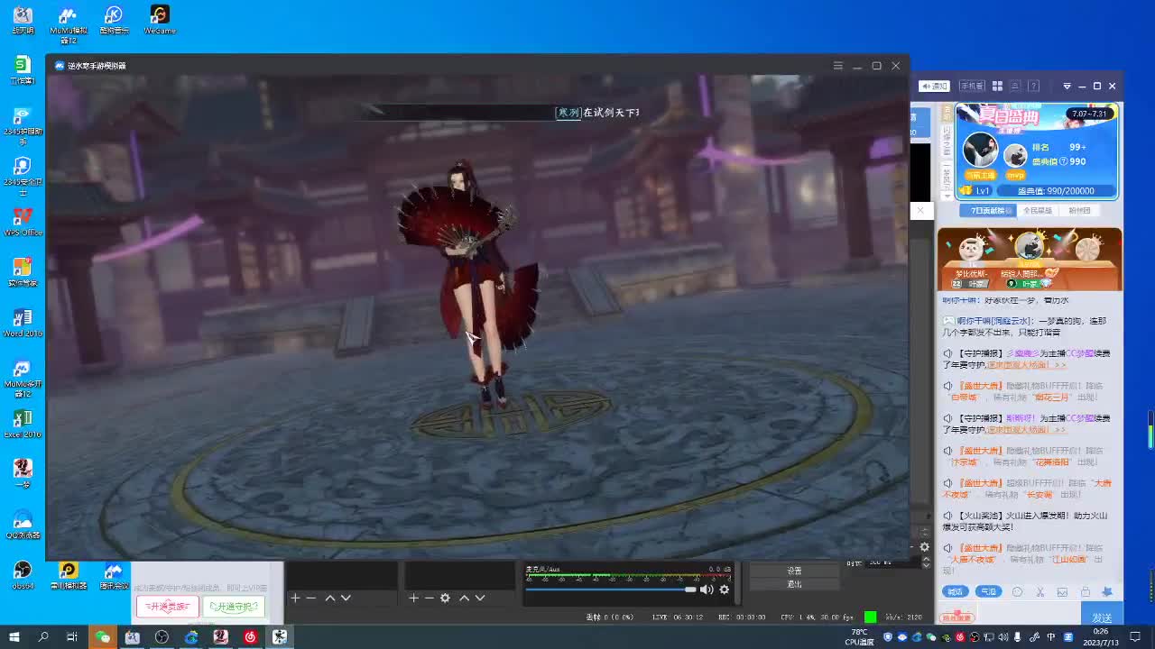Image resolution: width=1155 pixels, height=649 pixels.
Task: Open Windows taskbar search
Action: point(43,637)
